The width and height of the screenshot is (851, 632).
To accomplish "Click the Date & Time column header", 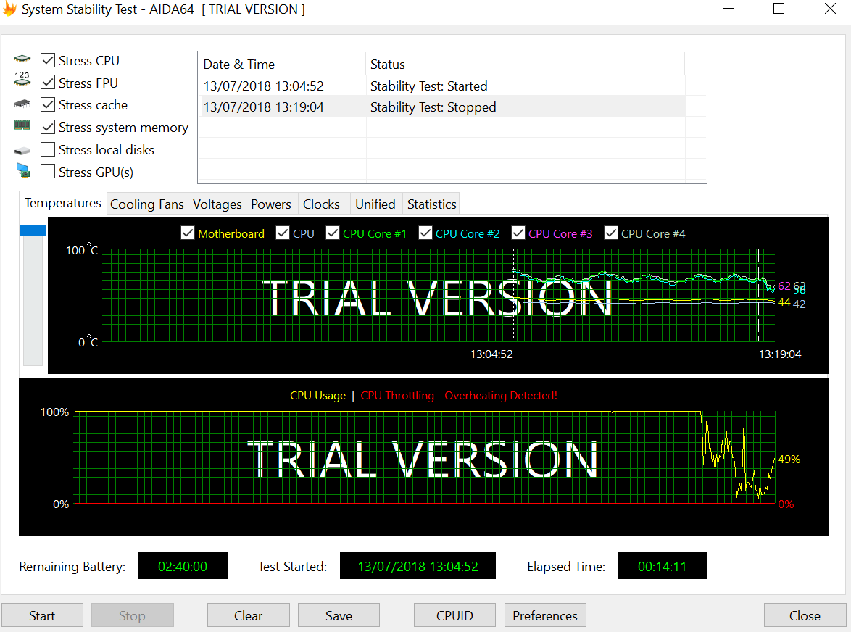I will click(x=282, y=64).
